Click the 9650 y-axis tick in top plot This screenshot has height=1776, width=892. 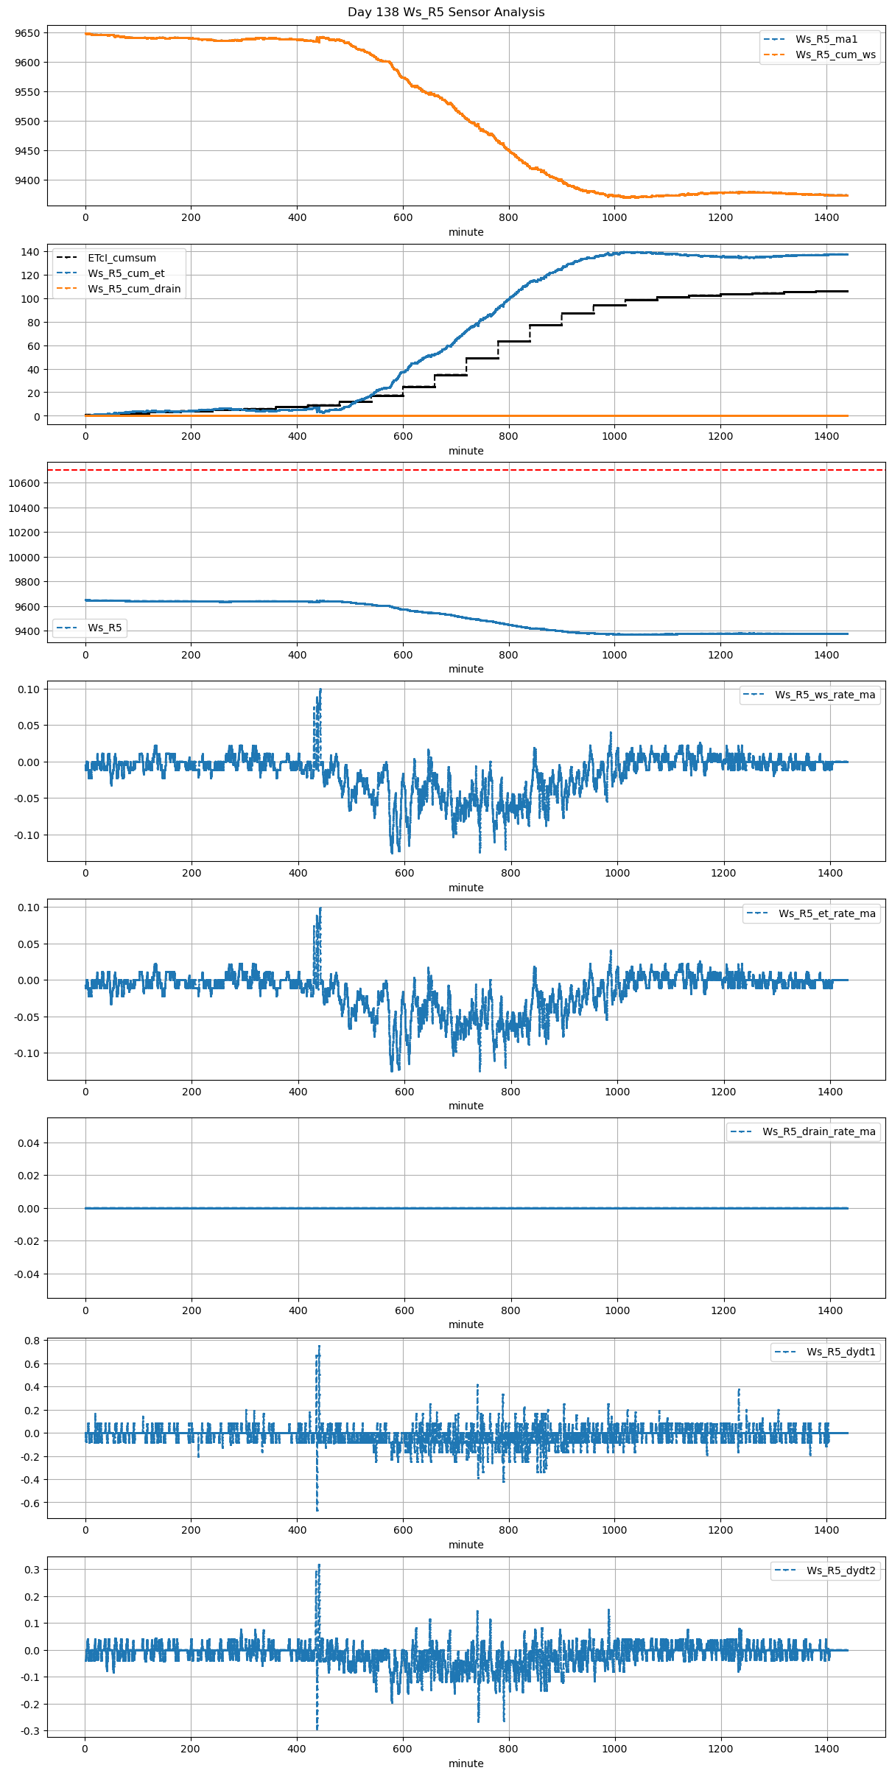pos(27,33)
